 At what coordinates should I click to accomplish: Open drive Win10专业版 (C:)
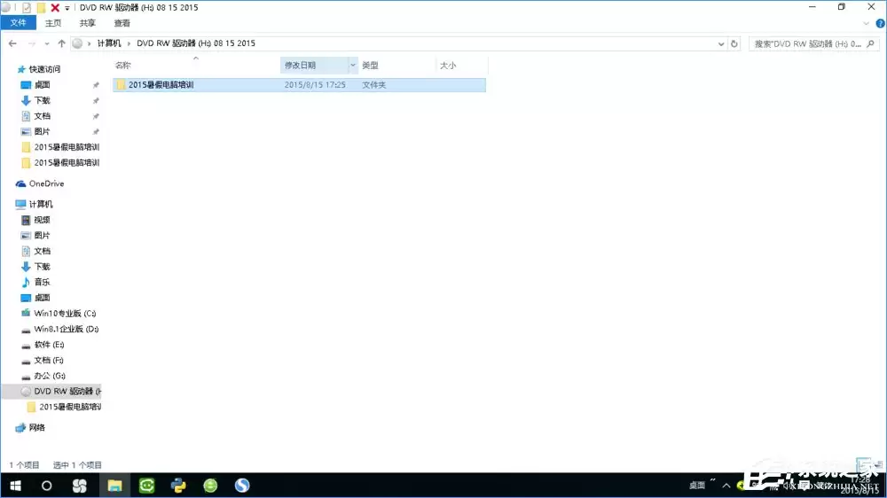click(x=65, y=313)
